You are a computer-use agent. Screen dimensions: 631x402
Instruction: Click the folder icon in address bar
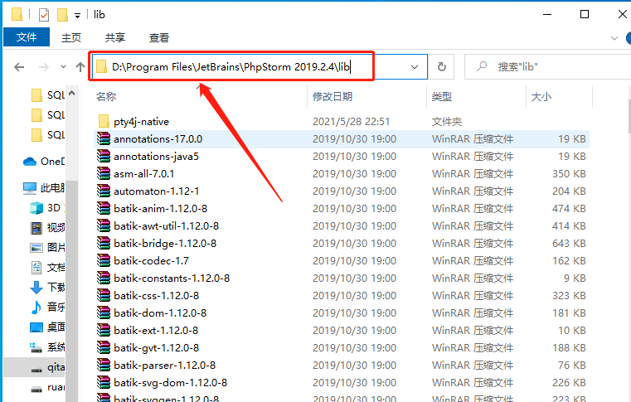click(x=101, y=66)
